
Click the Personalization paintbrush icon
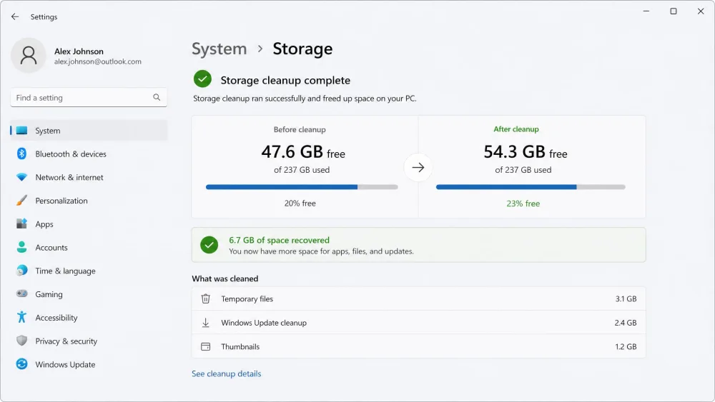21,201
